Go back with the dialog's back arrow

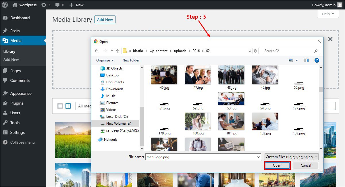coord(97,51)
